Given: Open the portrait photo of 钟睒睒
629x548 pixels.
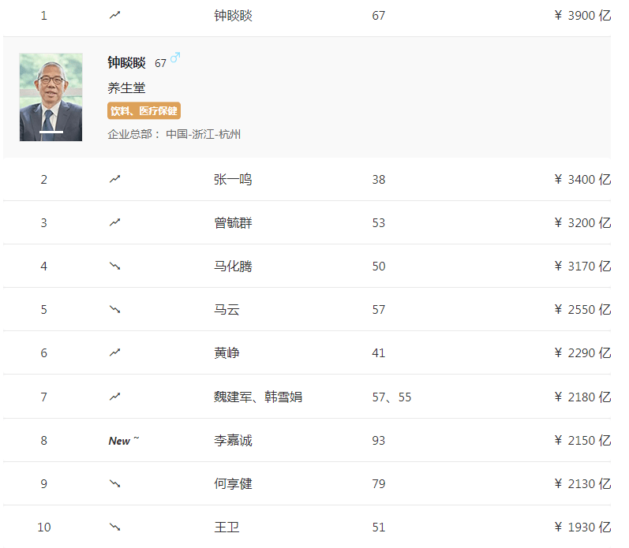Looking at the screenshot, I should 51,97.
